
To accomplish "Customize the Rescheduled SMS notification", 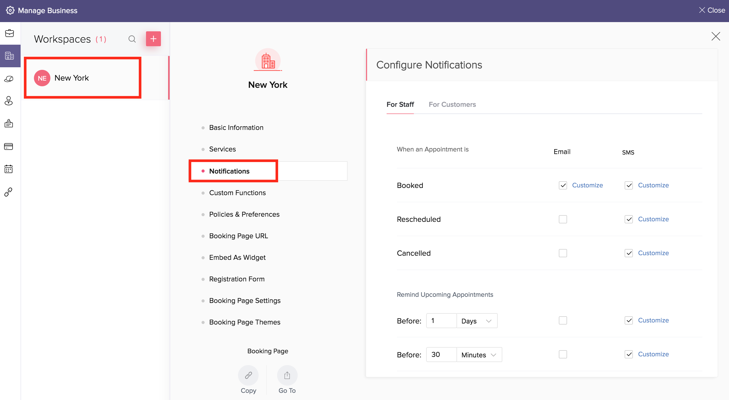I will (653, 219).
